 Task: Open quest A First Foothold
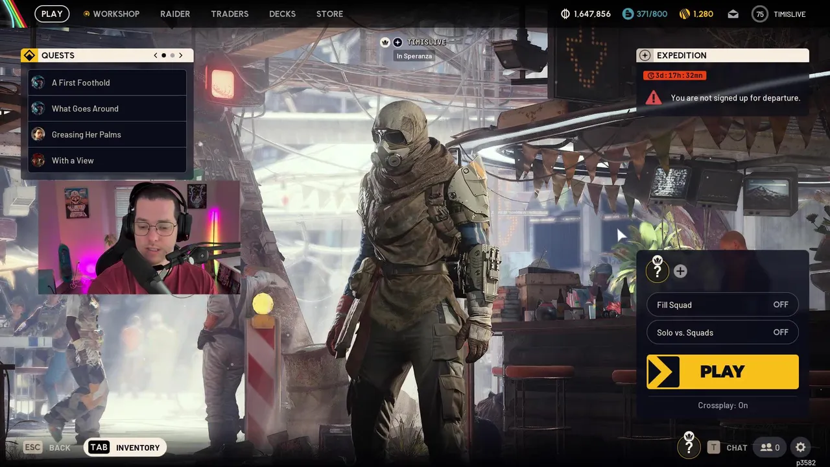[x=107, y=82]
